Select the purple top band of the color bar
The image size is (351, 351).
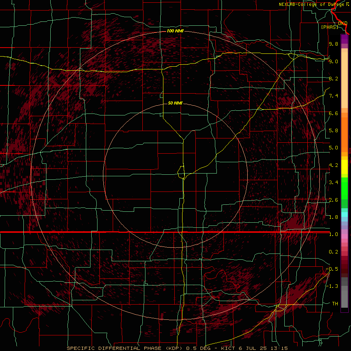click(344, 39)
